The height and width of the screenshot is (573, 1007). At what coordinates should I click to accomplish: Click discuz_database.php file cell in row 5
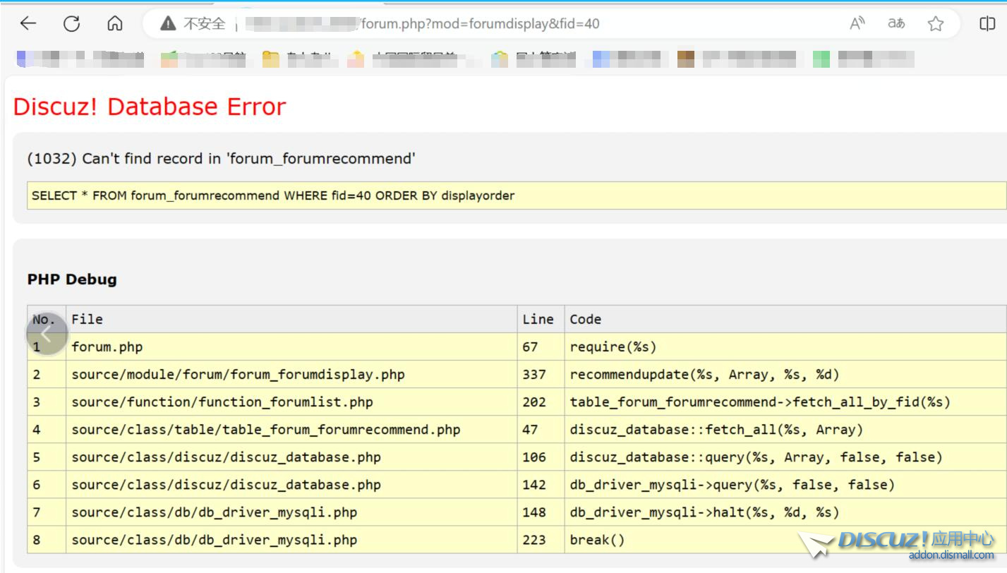pyautogui.click(x=291, y=457)
